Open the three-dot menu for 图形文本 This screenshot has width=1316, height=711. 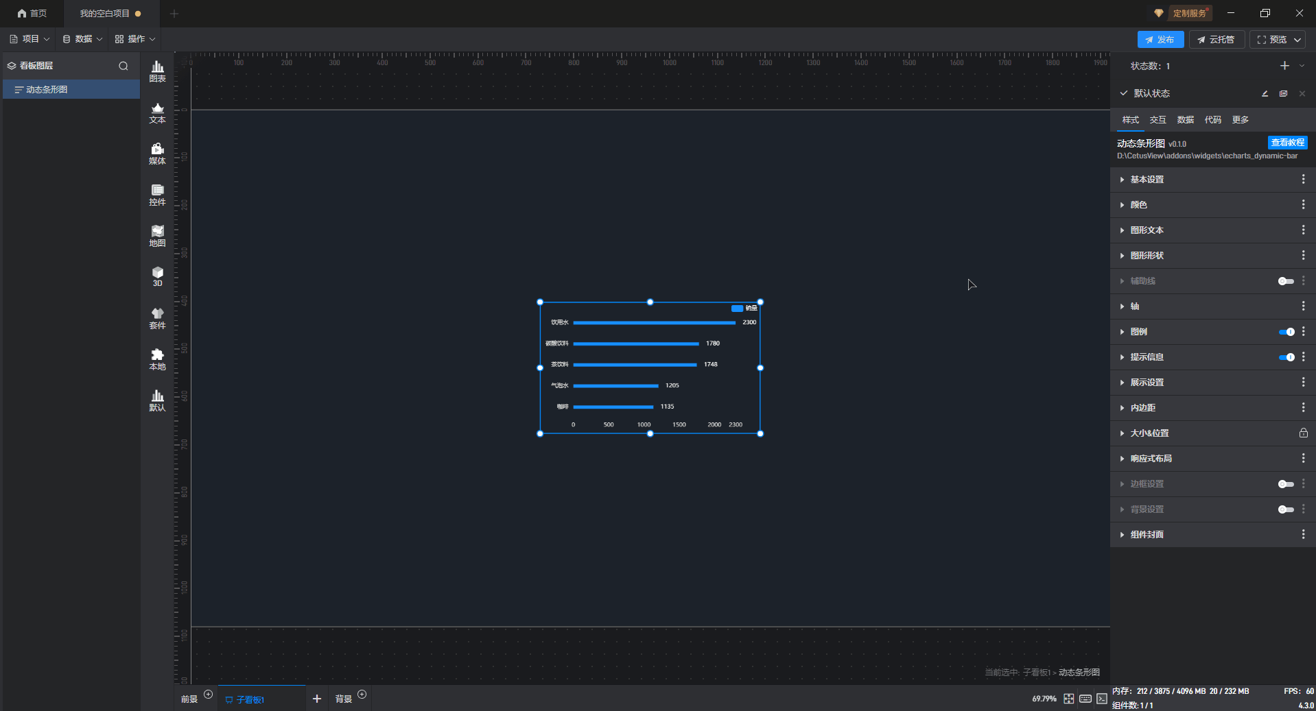click(x=1303, y=230)
